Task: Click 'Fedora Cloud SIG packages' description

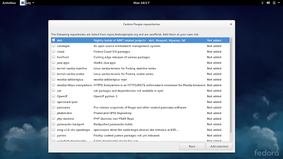Action: point(112,52)
